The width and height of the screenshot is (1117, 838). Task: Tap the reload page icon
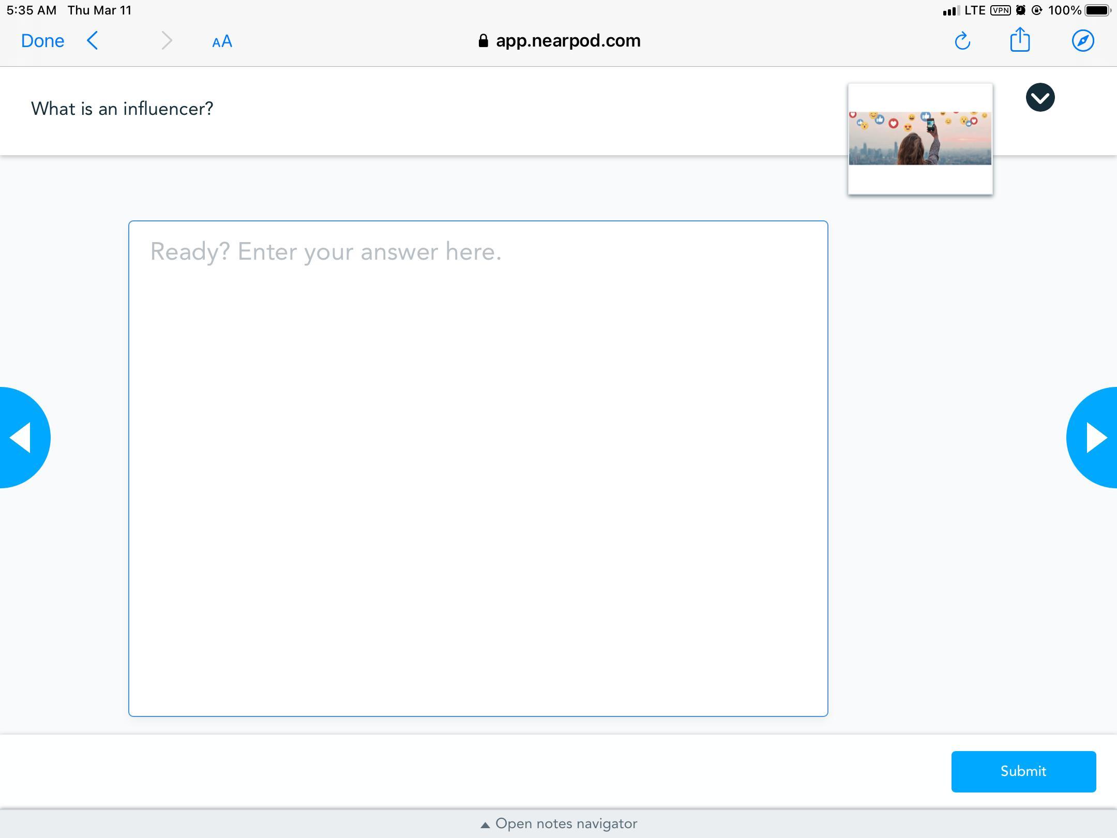click(962, 41)
